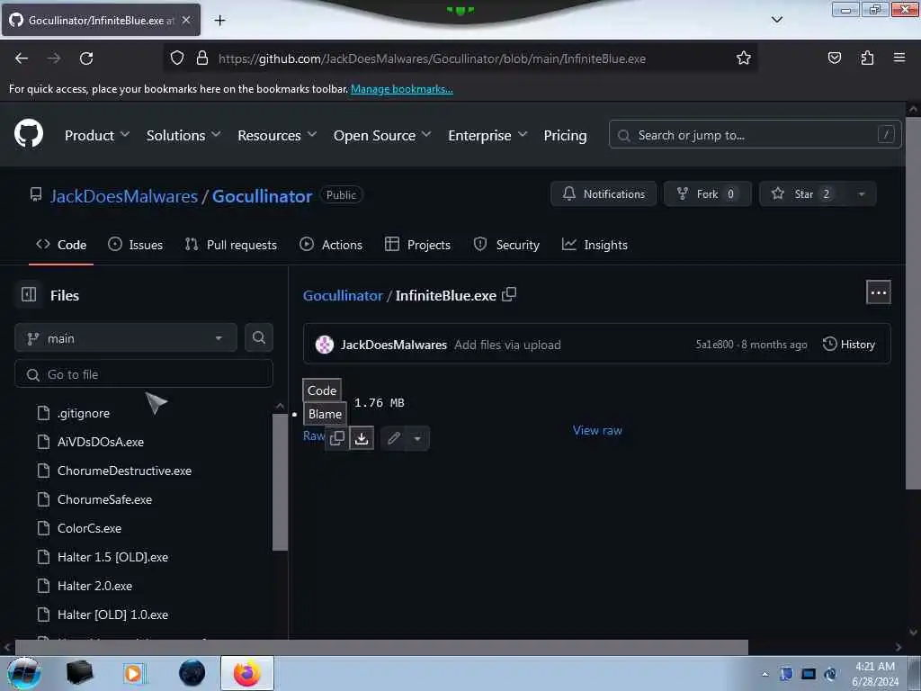Star the Gocullinator repository
The height and width of the screenshot is (691, 921).
pos(803,194)
